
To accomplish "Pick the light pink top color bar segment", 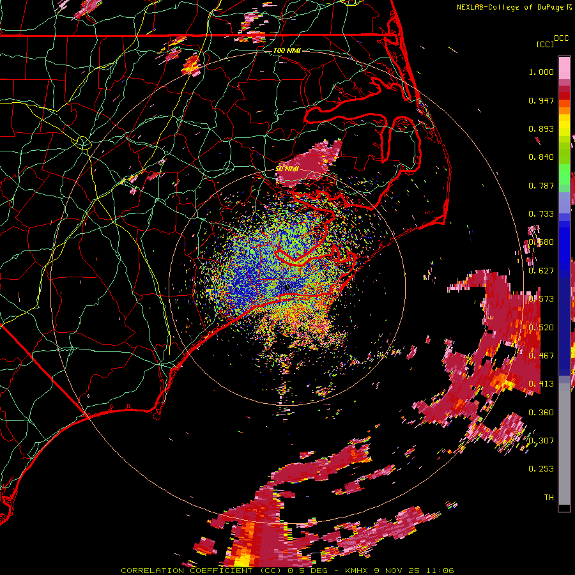I will [x=564, y=68].
